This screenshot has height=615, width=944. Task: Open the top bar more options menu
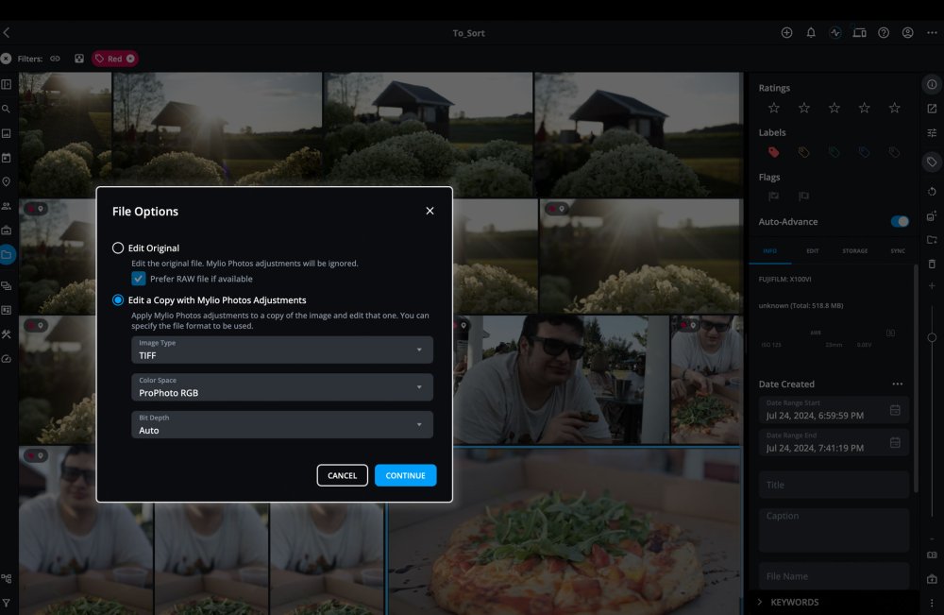(932, 32)
